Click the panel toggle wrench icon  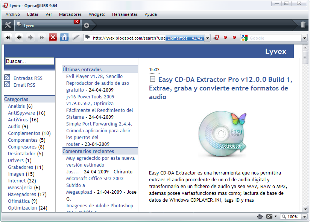point(8,25)
